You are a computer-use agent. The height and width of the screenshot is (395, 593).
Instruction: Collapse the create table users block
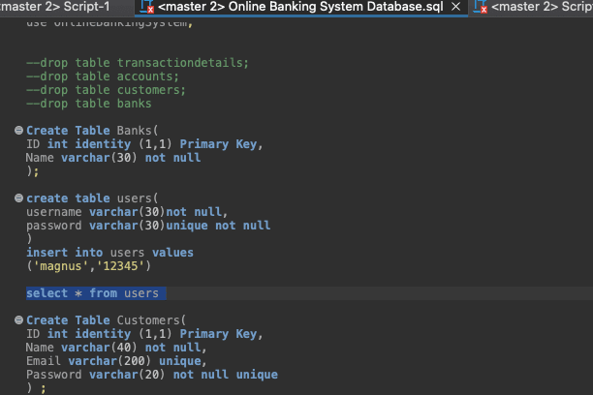18,198
